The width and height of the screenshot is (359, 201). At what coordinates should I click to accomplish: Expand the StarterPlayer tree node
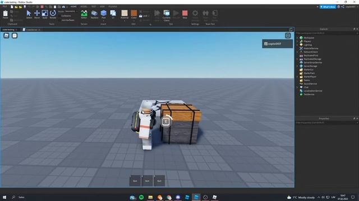tap(297, 76)
